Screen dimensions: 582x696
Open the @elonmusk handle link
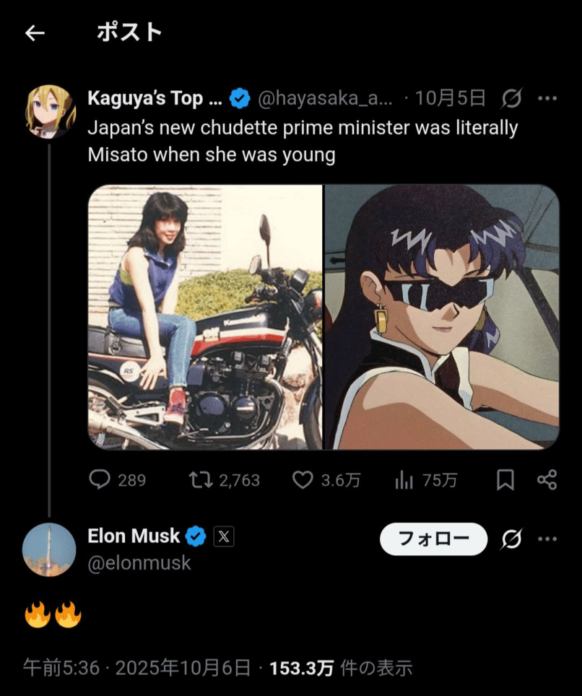click(x=139, y=563)
